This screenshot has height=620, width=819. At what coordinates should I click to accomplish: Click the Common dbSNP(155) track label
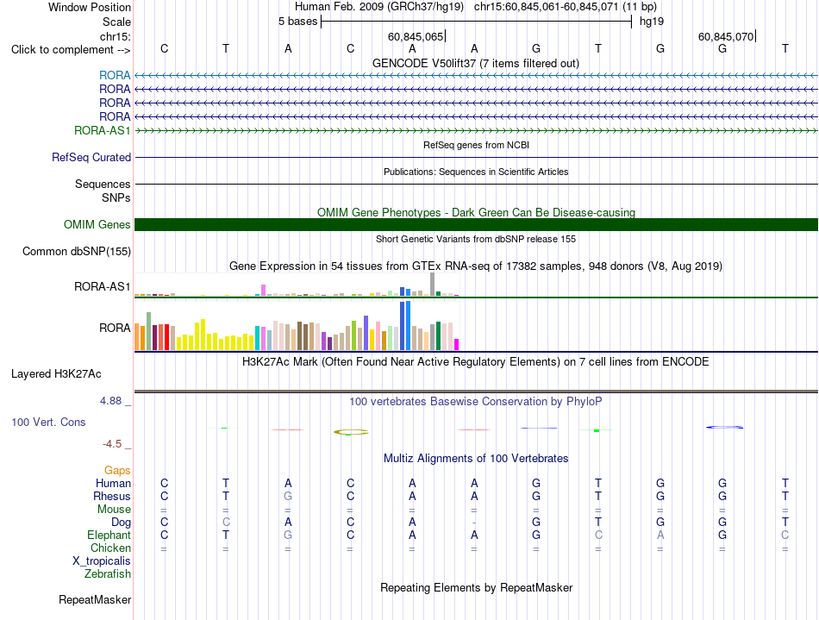pos(77,251)
